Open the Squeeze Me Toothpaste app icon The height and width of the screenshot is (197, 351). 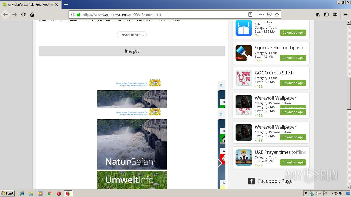coord(244,53)
